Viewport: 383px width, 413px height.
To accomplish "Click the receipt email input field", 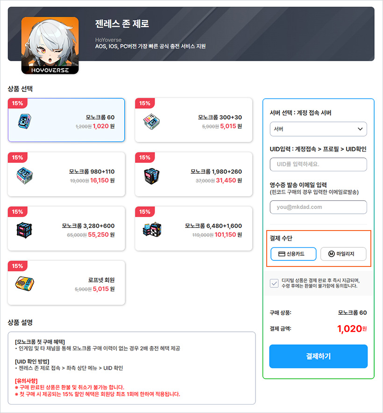I will [x=318, y=207].
